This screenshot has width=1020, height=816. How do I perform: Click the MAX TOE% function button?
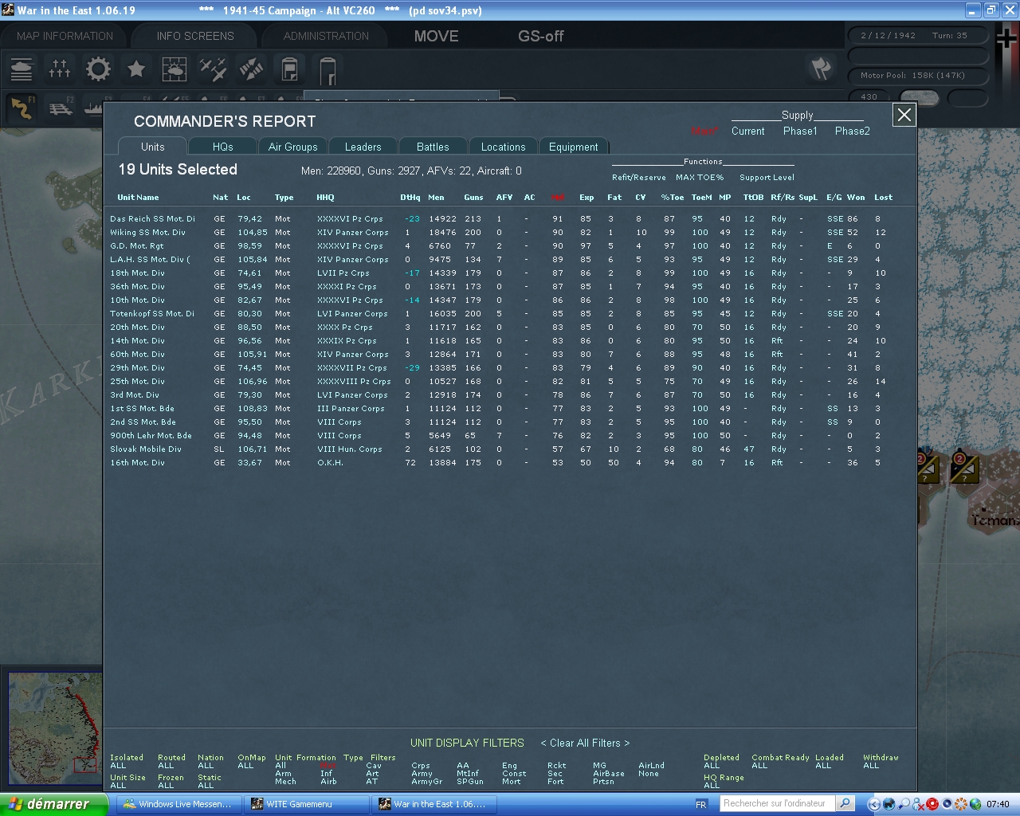coord(700,177)
